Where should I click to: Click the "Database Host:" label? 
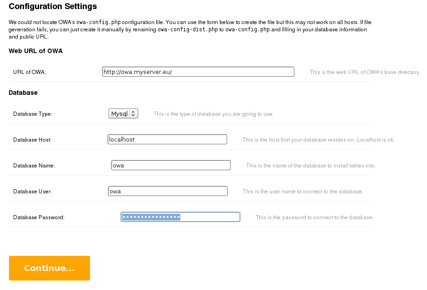tap(32, 140)
